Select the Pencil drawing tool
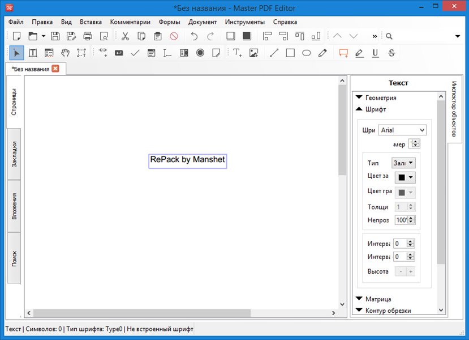 pyautogui.click(x=322, y=53)
